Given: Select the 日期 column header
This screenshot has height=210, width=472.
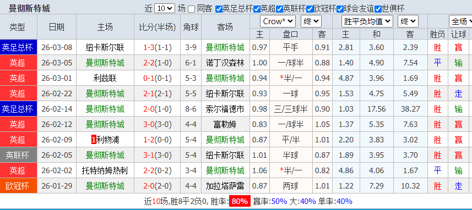Looking at the screenshot, I should (57, 27).
